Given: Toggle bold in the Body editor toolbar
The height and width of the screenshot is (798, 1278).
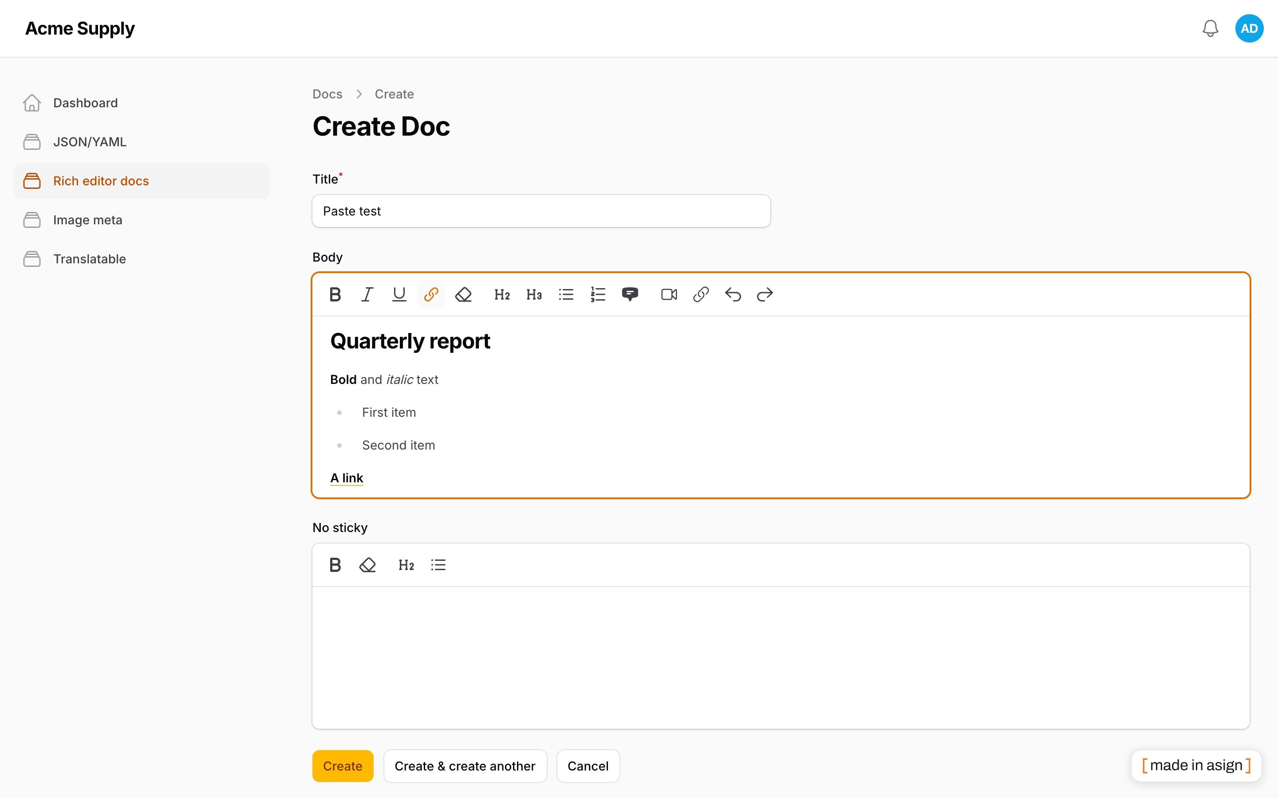Looking at the screenshot, I should [335, 294].
